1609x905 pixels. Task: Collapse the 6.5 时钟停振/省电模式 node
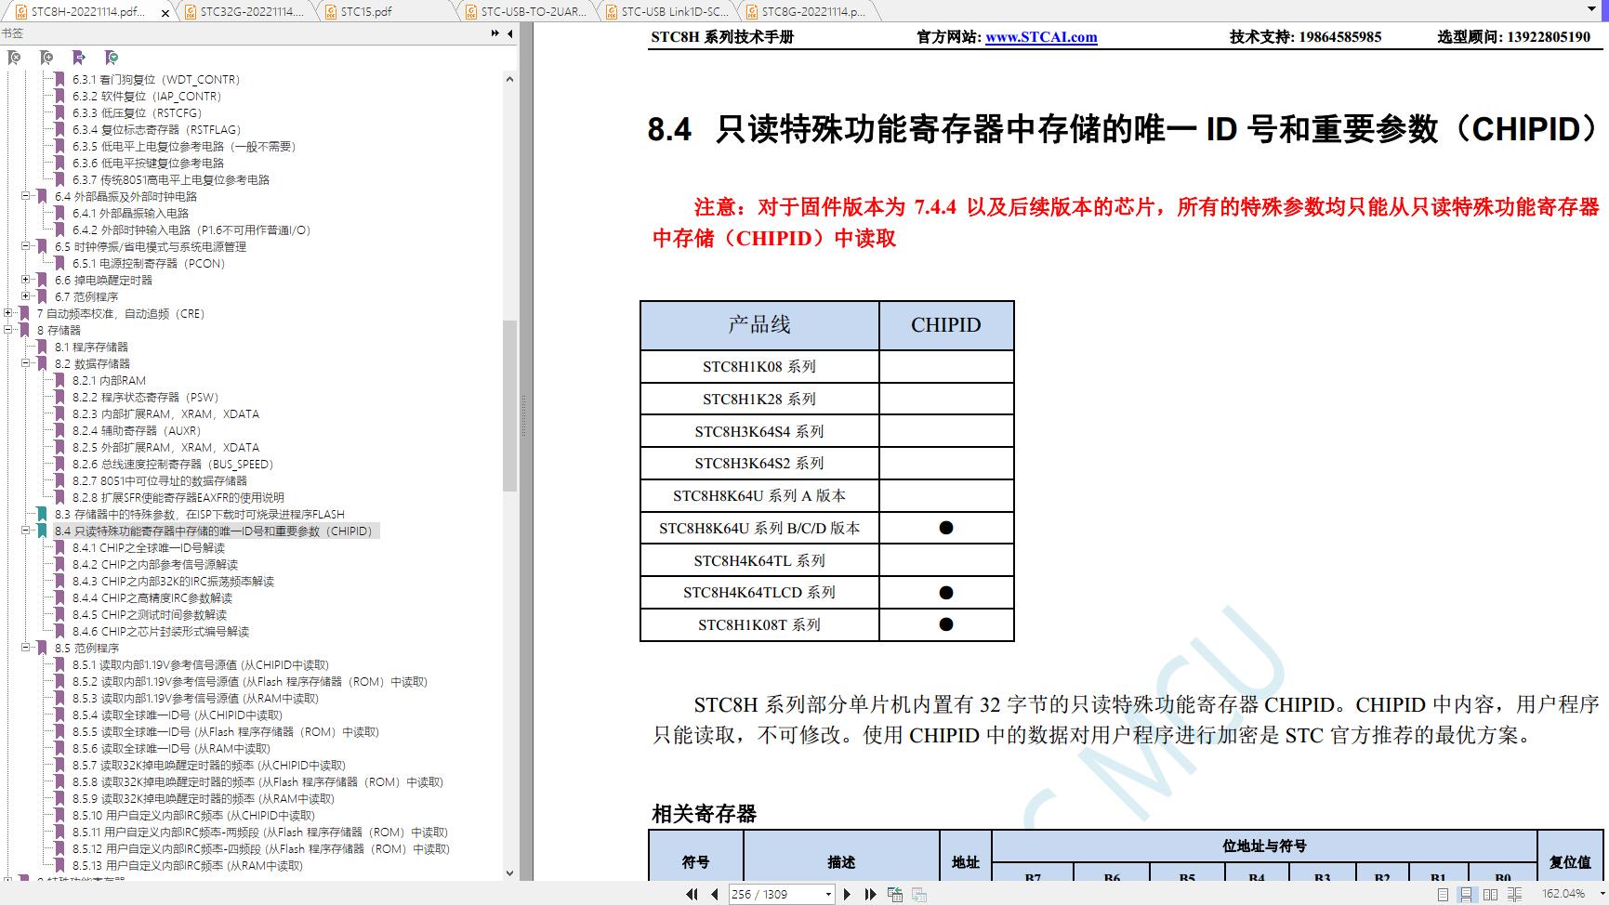coord(26,246)
